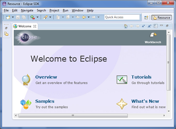
Task: Open the File menu
Action: click(6, 11)
